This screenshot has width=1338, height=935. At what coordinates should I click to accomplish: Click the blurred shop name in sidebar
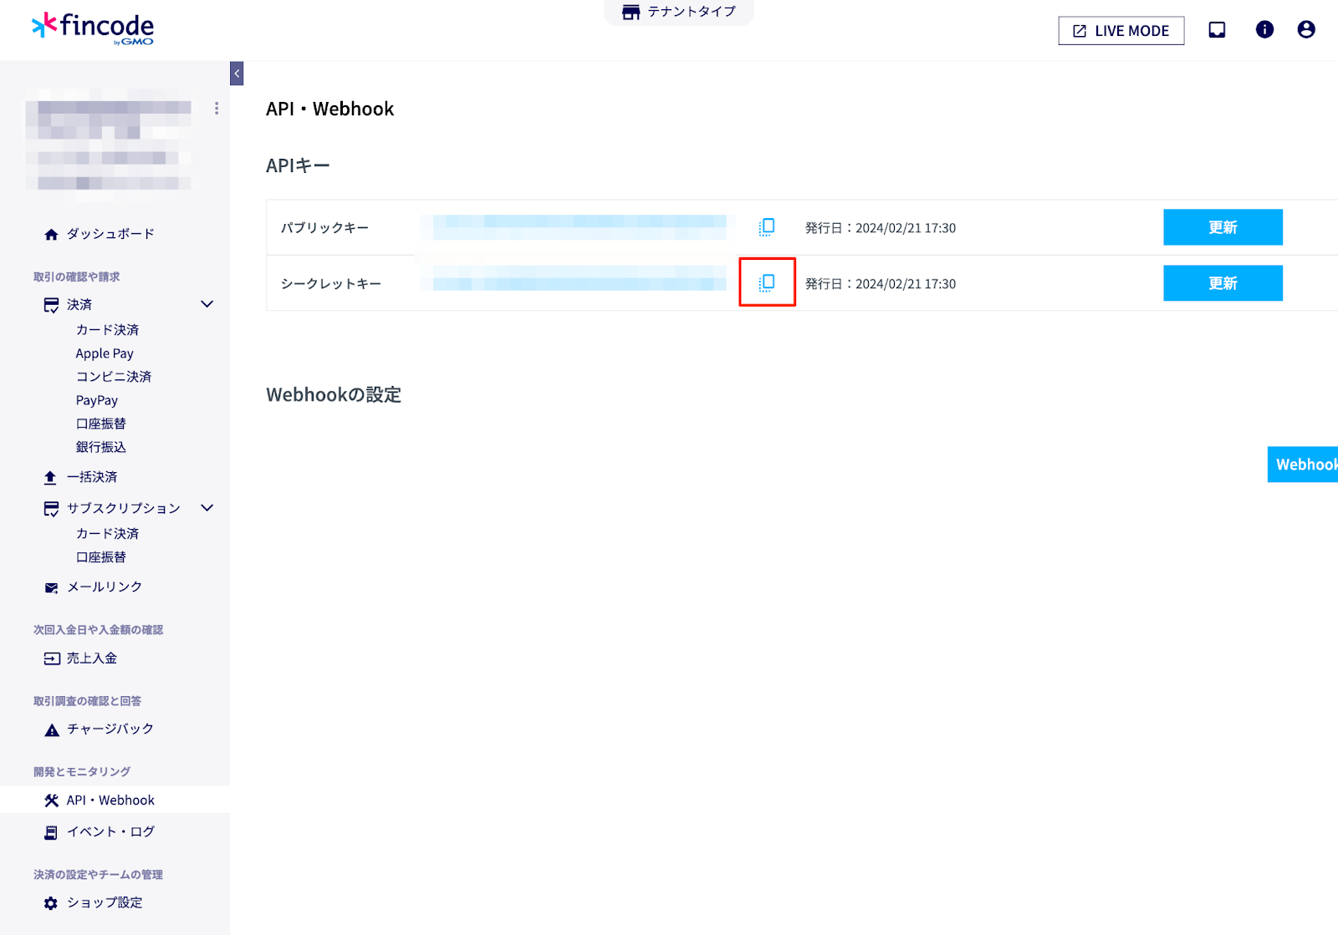pos(109,145)
